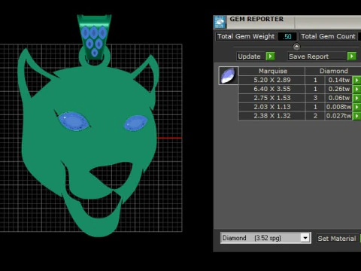The width and height of the screenshot is (361, 271).
Task: Click the green arrow next to Save Report
Action: point(352,56)
